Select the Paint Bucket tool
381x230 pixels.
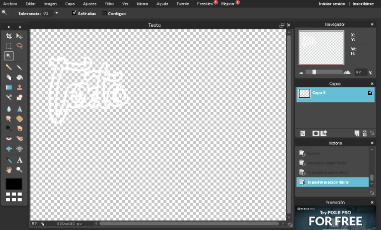(x=19, y=77)
